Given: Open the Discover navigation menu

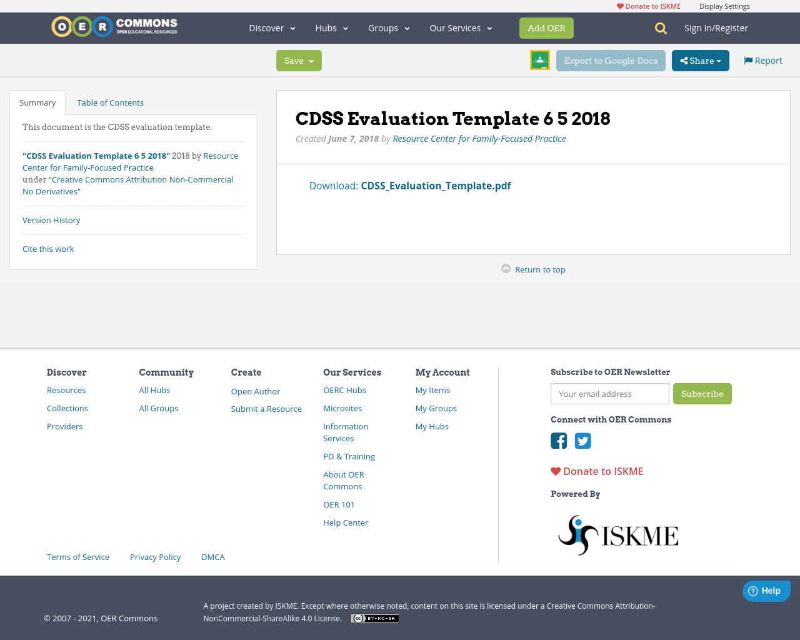Looking at the screenshot, I should (x=271, y=27).
